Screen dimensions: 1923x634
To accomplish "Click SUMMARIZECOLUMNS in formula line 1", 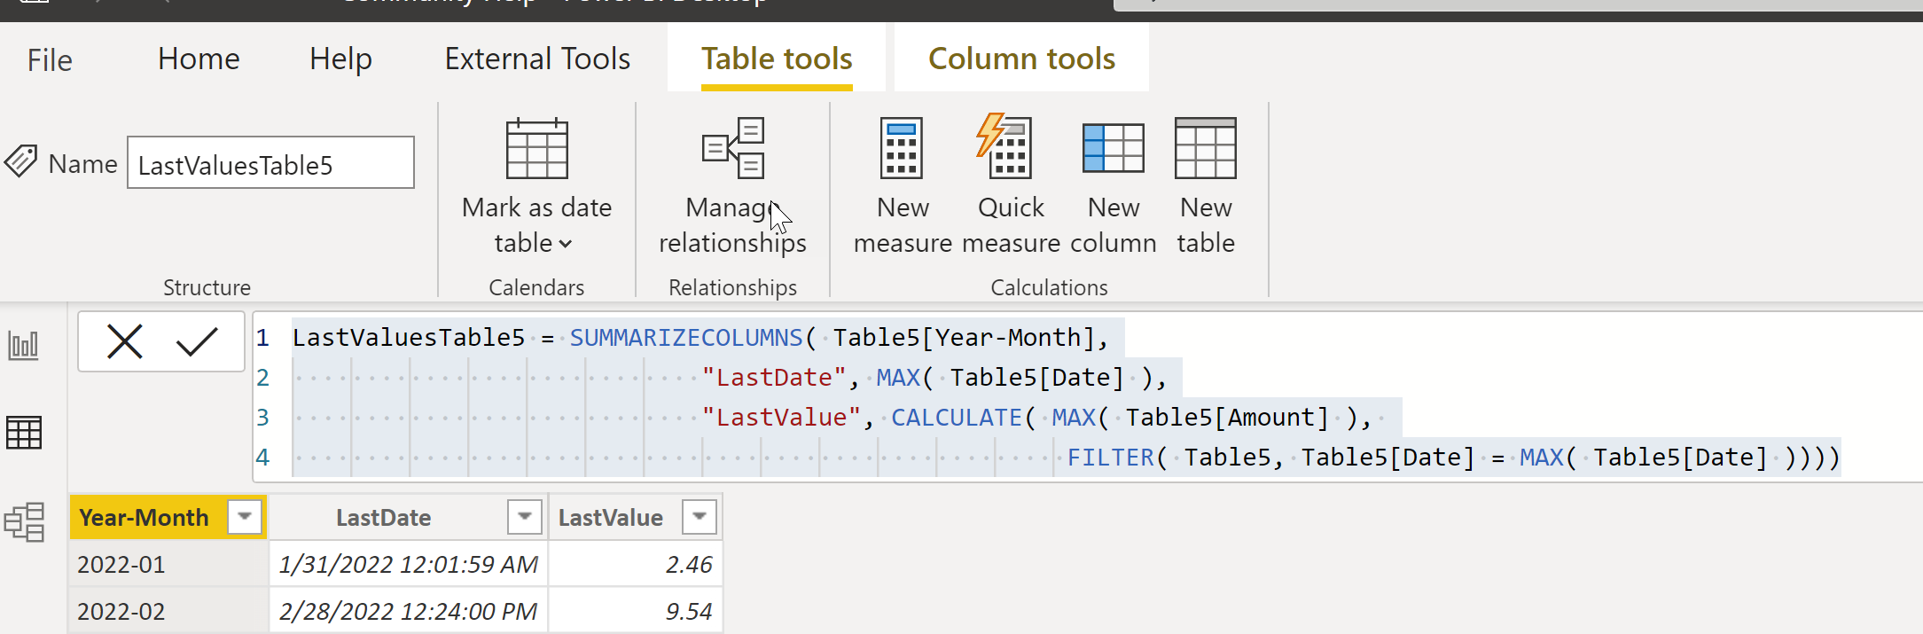I will (685, 338).
